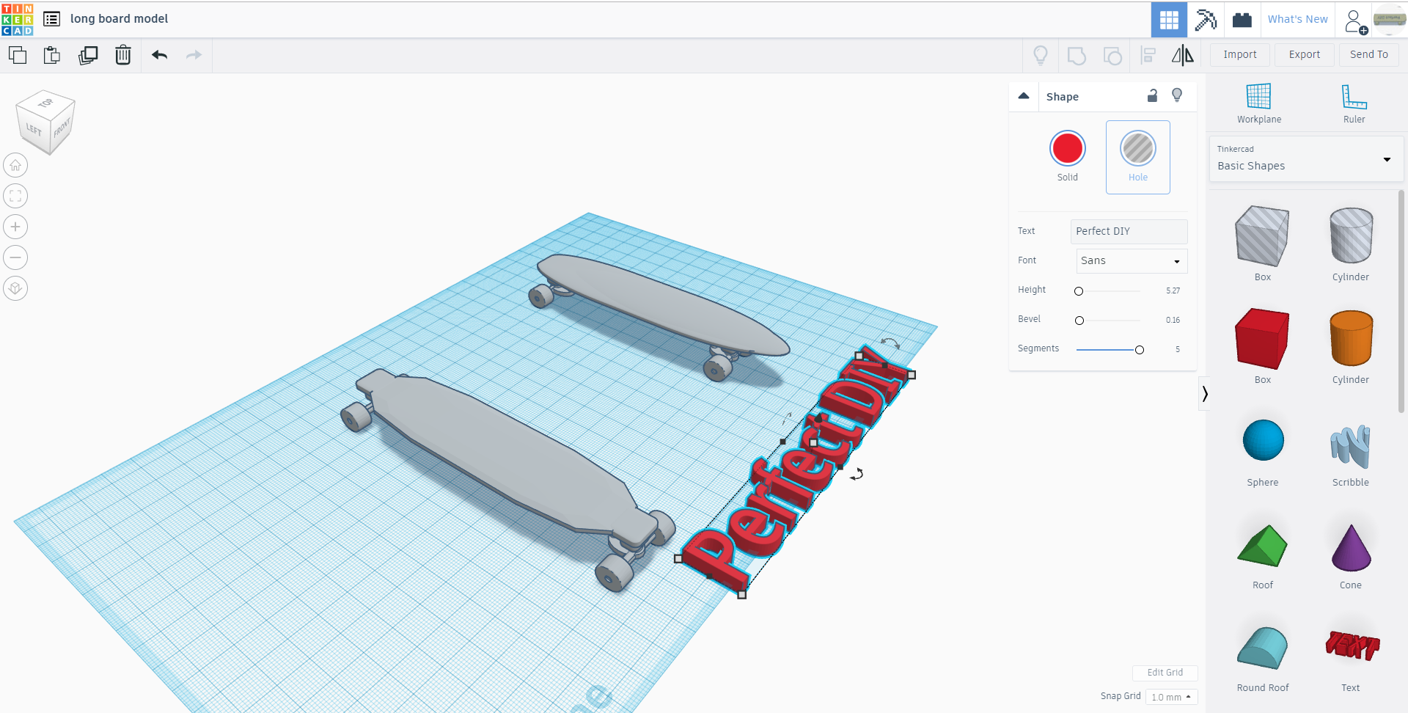Click the Tinkercad logo
Viewport: 1408px width, 713px height.
coord(18,19)
